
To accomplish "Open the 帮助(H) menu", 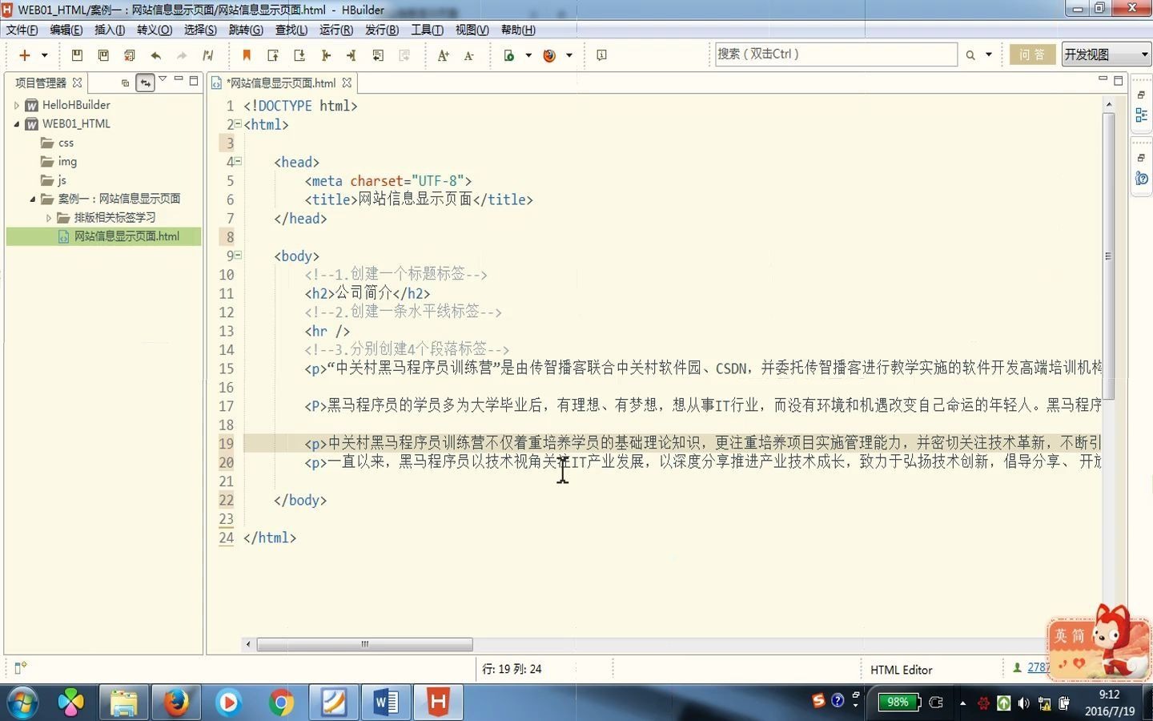I will (x=518, y=30).
